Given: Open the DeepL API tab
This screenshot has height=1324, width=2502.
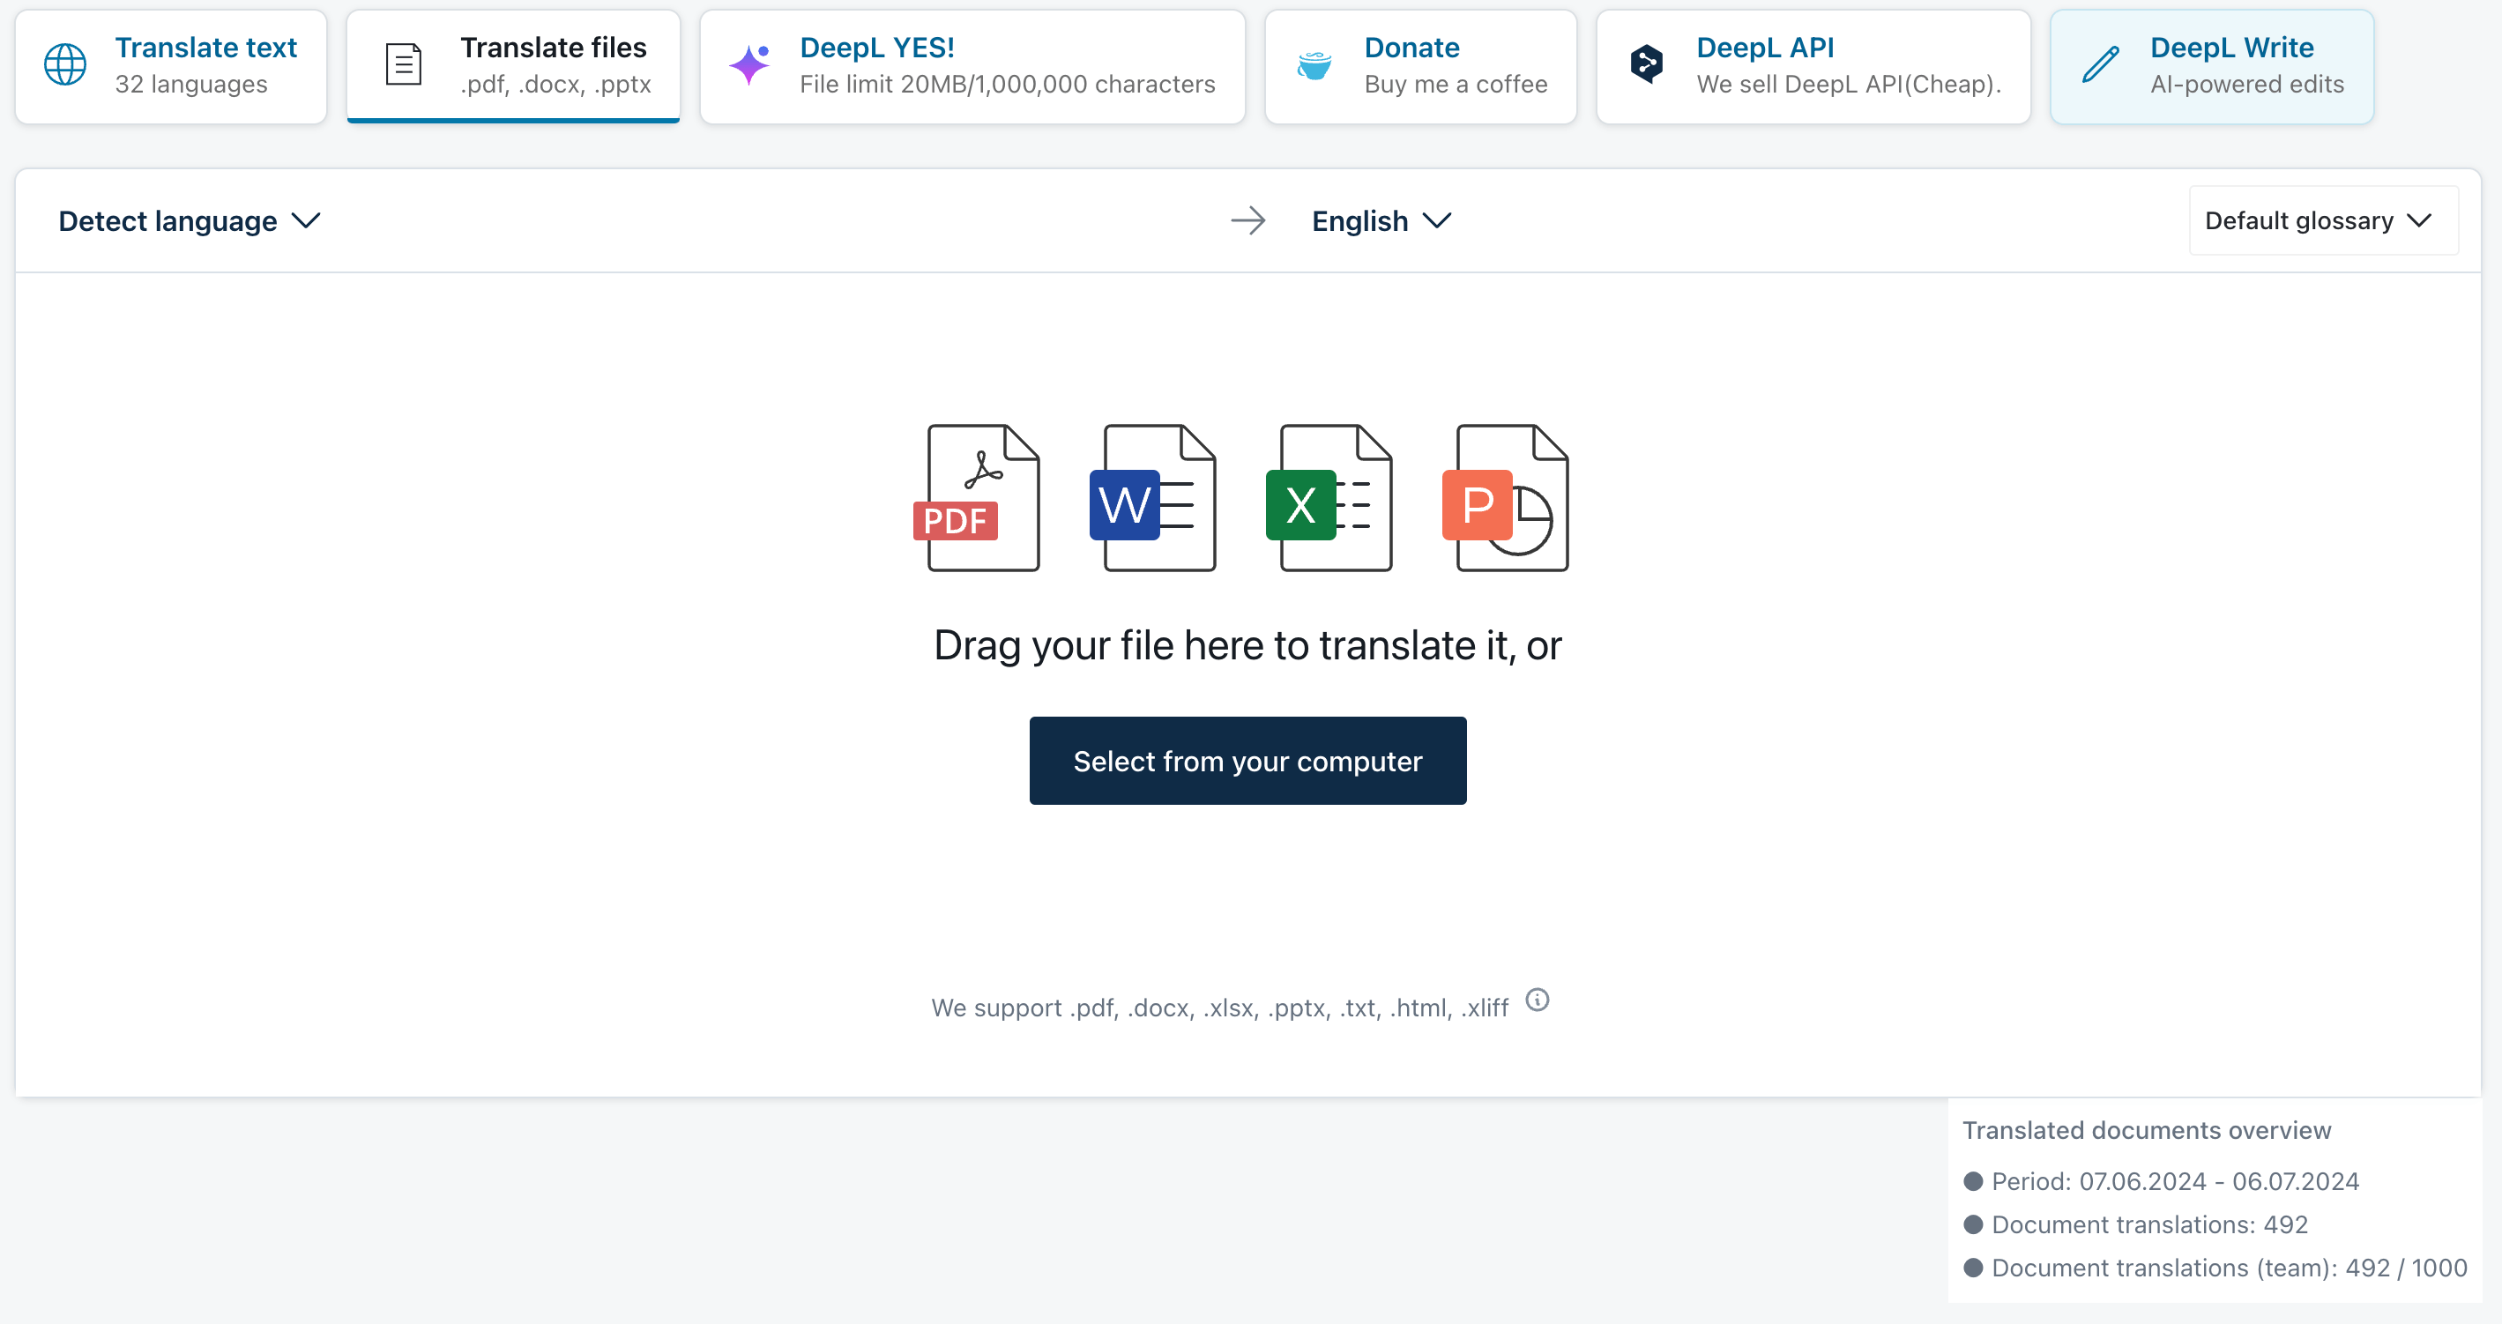Looking at the screenshot, I should (1813, 66).
